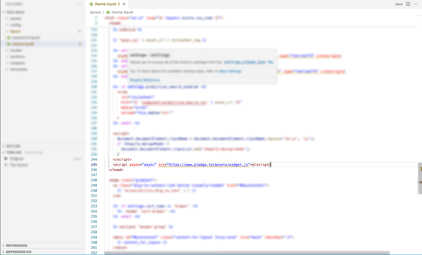The width and height of the screenshot is (422, 255).
Task: Click line number 256 in the gutter
Action: tap(94, 222)
